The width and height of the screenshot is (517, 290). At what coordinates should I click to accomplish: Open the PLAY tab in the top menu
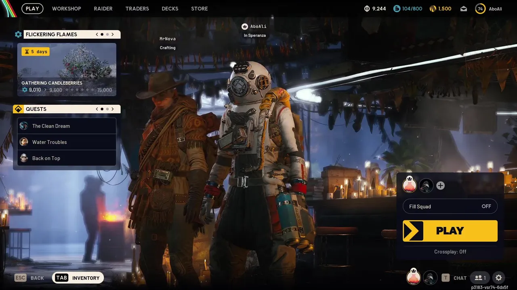pyautogui.click(x=32, y=8)
